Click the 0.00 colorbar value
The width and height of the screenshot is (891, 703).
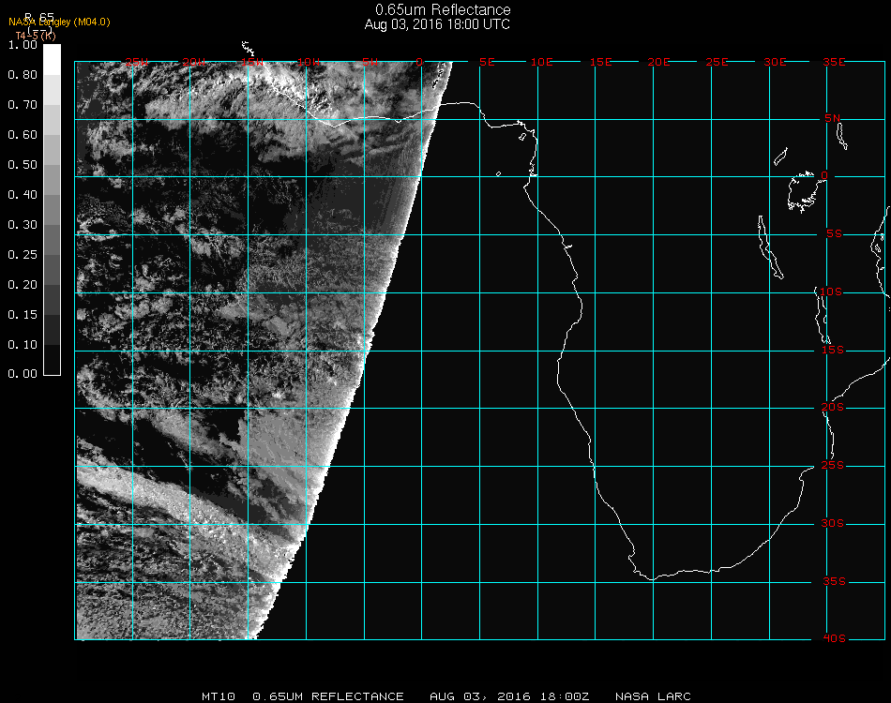coord(23,374)
